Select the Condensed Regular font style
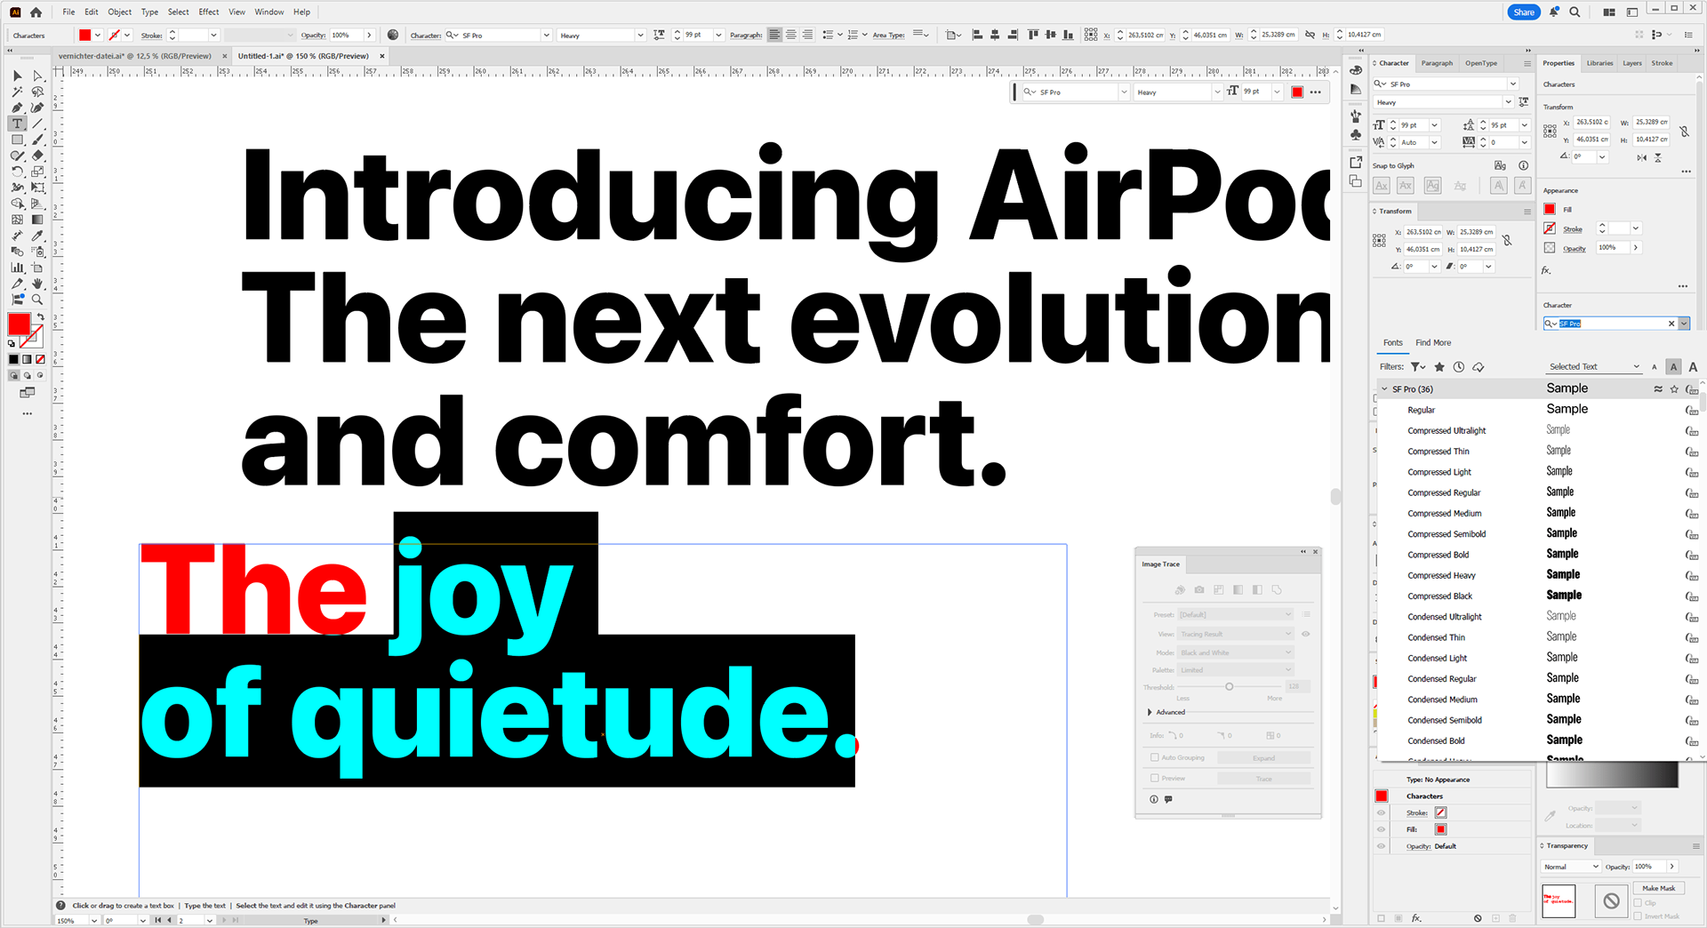Screen dimensions: 1707x928 (x=1442, y=679)
